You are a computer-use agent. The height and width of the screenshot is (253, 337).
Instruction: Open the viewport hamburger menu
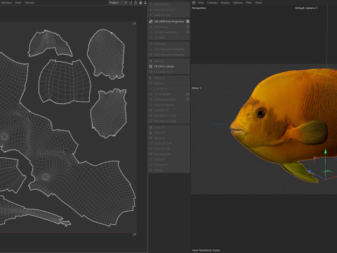pos(194,3)
